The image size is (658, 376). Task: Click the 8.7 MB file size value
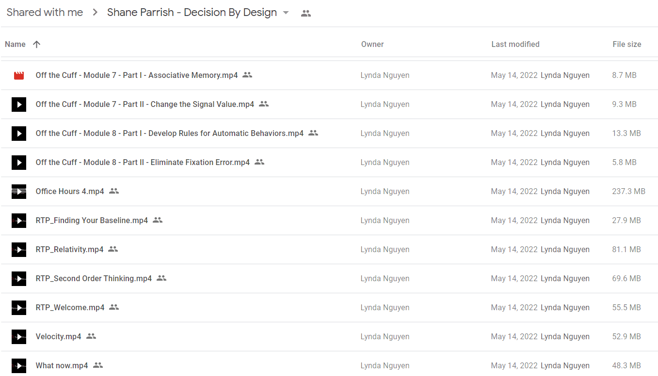pyautogui.click(x=624, y=75)
